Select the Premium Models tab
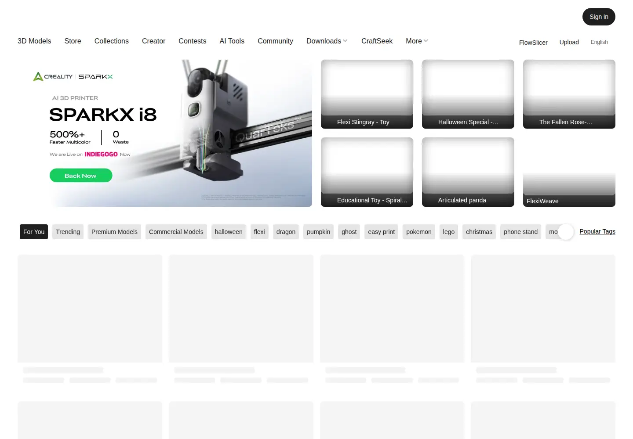 click(114, 232)
